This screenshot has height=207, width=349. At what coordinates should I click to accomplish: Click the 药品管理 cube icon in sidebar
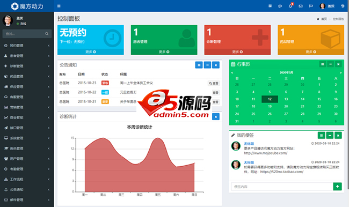click(6, 76)
